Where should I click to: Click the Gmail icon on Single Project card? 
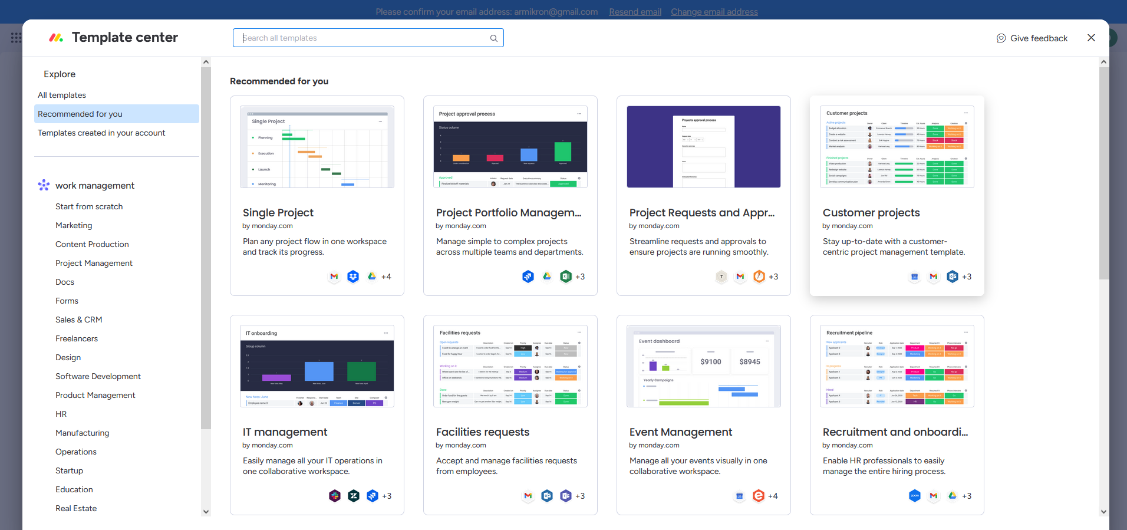(x=334, y=276)
